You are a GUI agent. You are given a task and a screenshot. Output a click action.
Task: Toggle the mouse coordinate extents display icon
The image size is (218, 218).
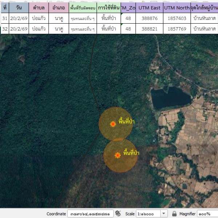(x=118, y=214)
